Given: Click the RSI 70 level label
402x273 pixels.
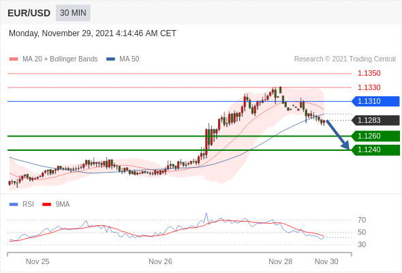Looking at the screenshot, I should tap(362, 220).
